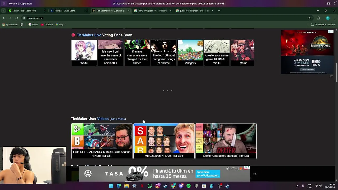Click the microphone icon in system tray

click(x=303, y=186)
